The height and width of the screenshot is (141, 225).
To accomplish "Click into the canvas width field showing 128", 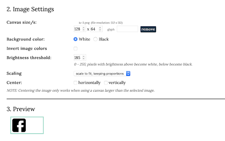I will click(x=78, y=29).
